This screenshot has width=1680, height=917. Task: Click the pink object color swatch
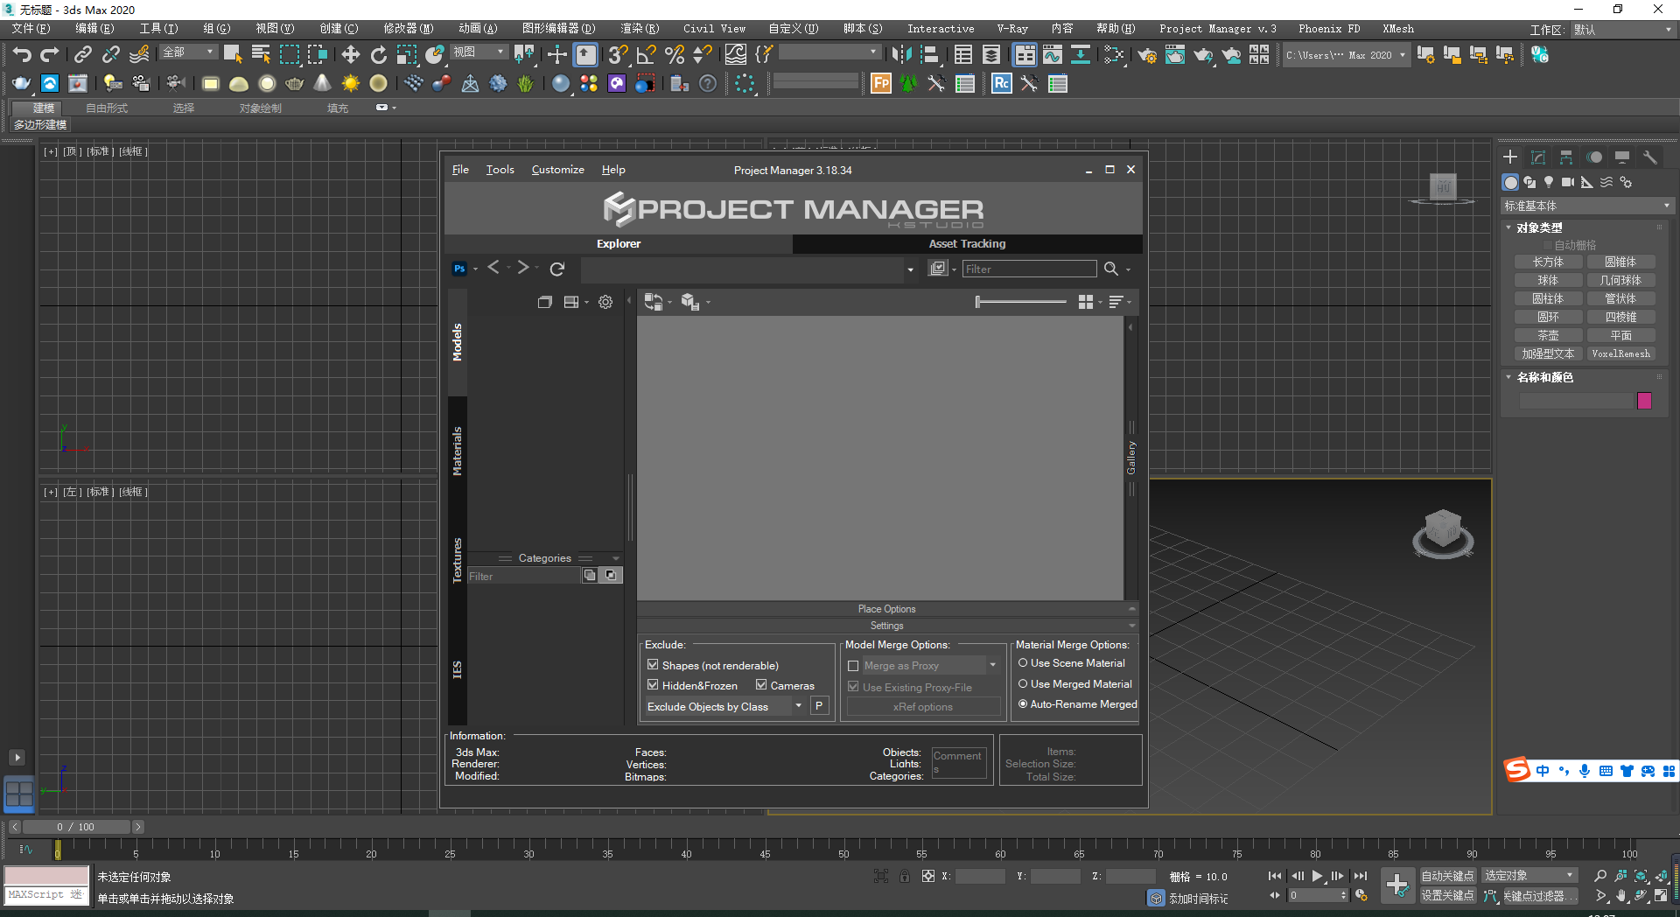point(1644,401)
